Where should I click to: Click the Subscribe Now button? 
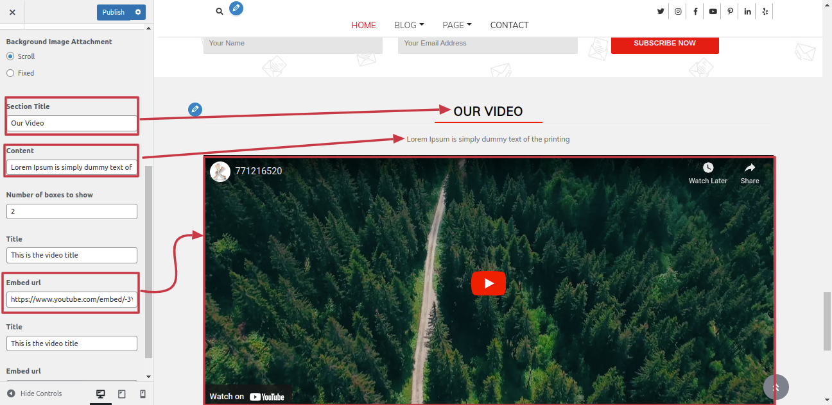664,43
